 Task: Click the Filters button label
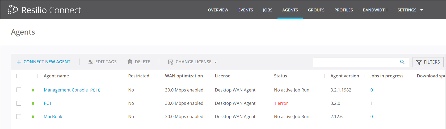[432, 62]
